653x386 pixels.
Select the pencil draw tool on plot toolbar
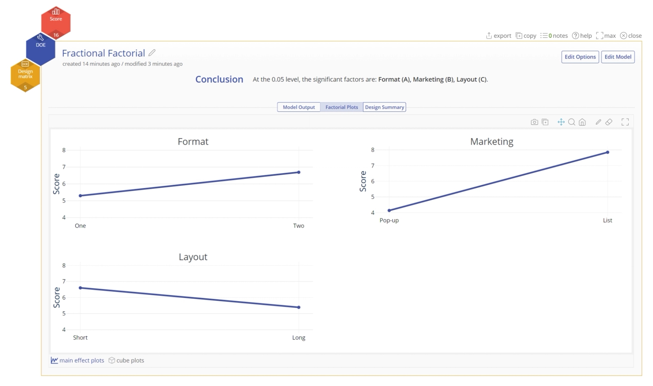[598, 122]
